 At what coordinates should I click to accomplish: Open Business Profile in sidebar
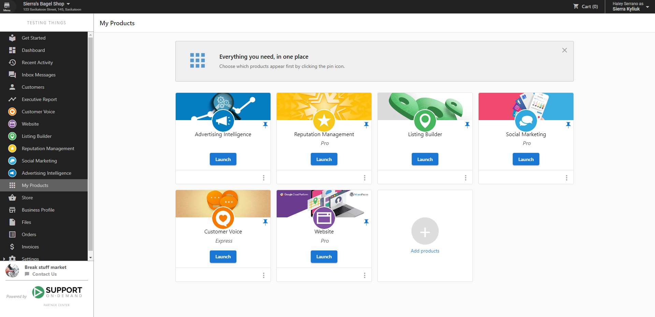point(44,210)
